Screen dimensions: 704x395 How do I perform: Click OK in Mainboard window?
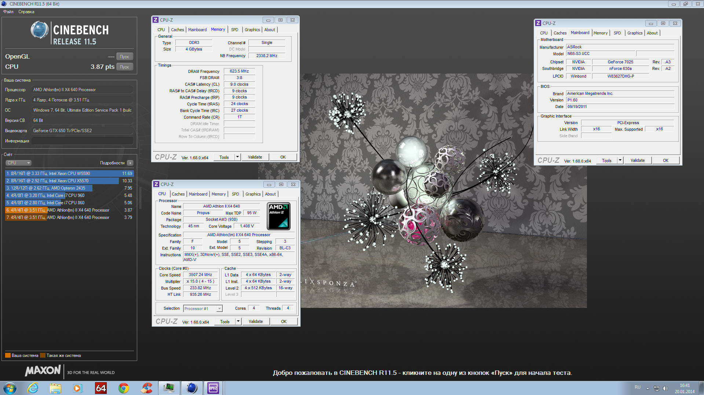pos(666,160)
